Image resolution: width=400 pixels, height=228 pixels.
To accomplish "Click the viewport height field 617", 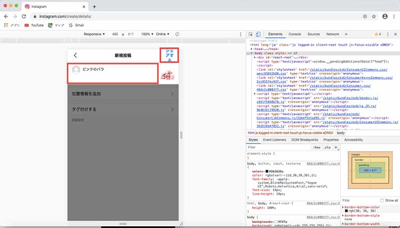I will click(131, 34).
